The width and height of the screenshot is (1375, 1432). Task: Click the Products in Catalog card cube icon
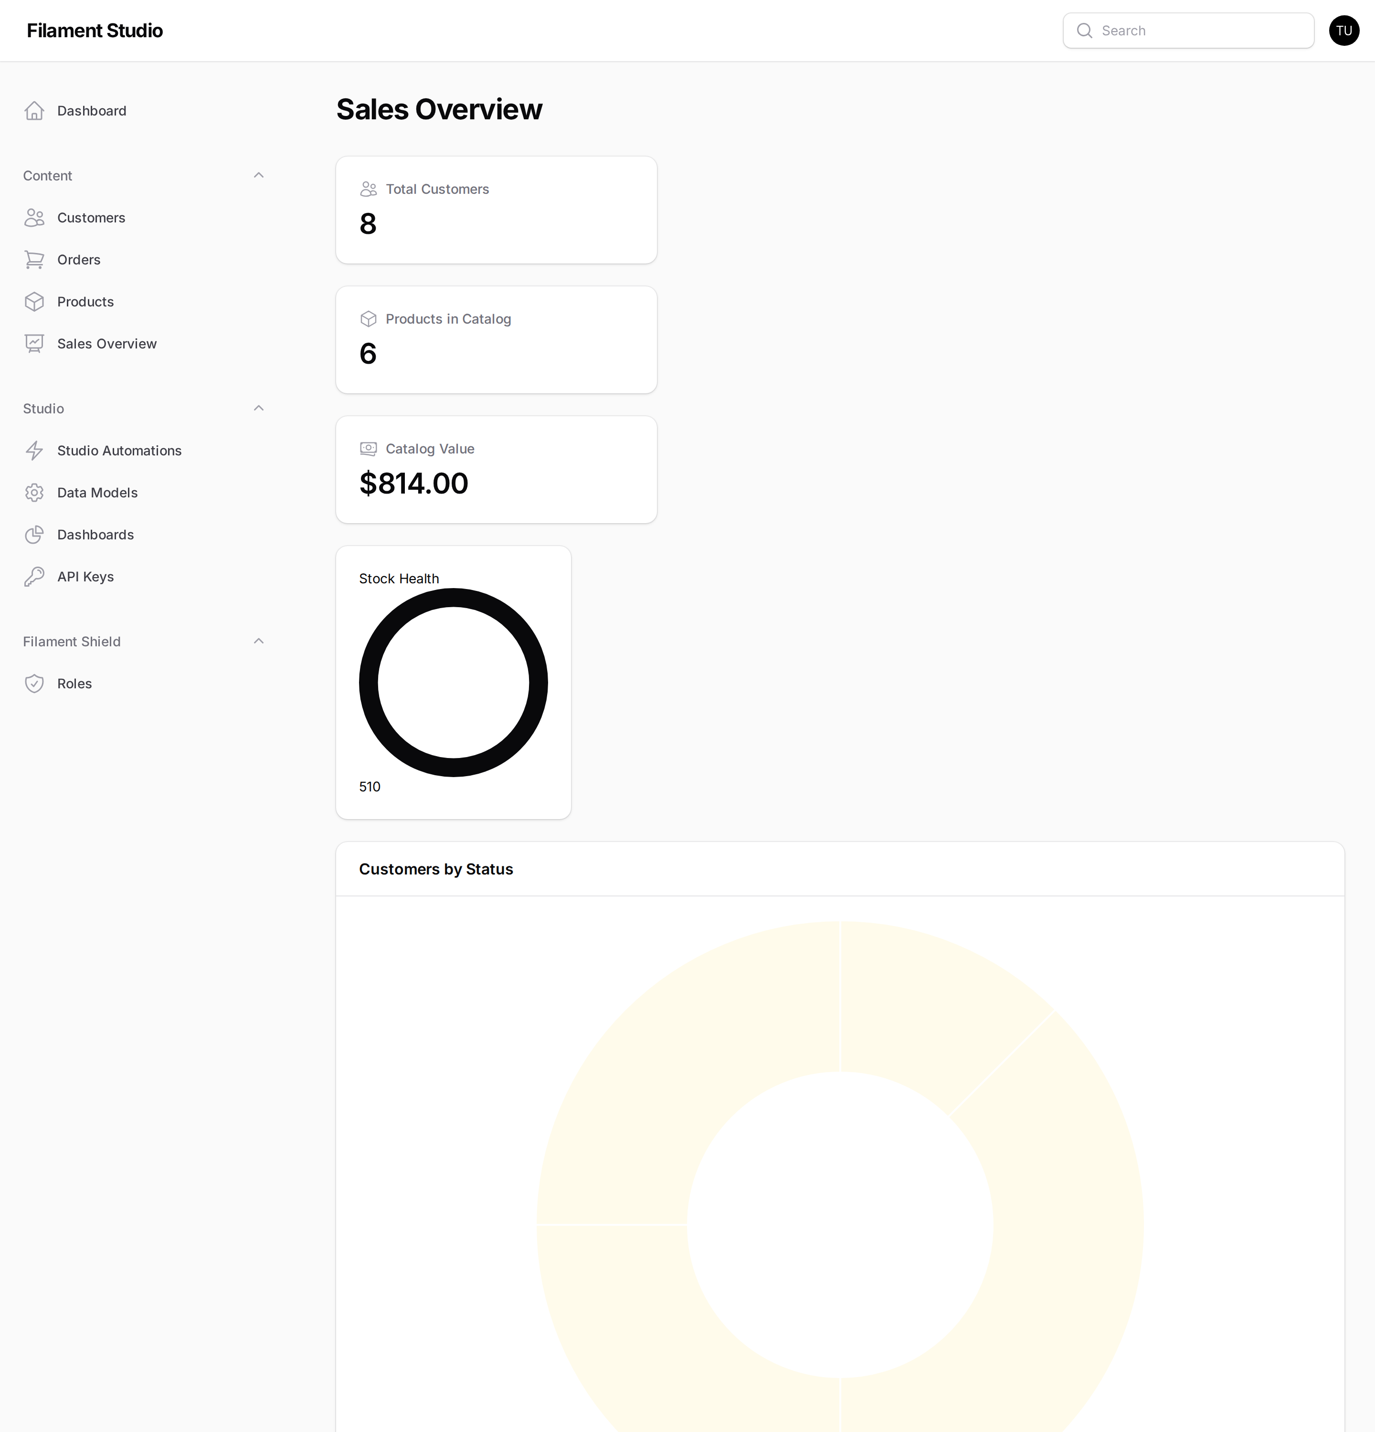(x=369, y=319)
